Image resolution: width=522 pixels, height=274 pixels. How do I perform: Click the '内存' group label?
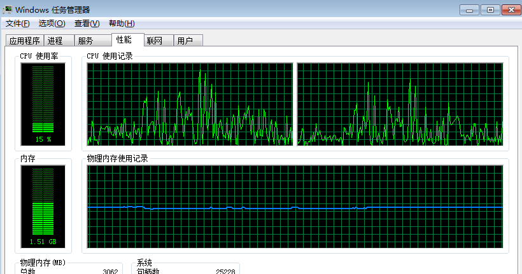click(27, 158)
